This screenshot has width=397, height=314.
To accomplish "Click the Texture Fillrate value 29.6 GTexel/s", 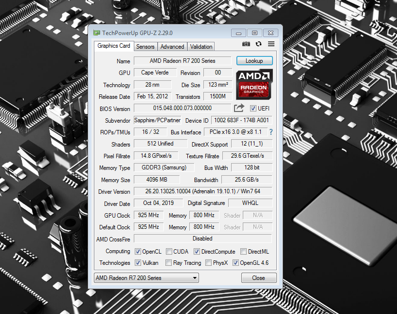I will [x=247, y=156].
